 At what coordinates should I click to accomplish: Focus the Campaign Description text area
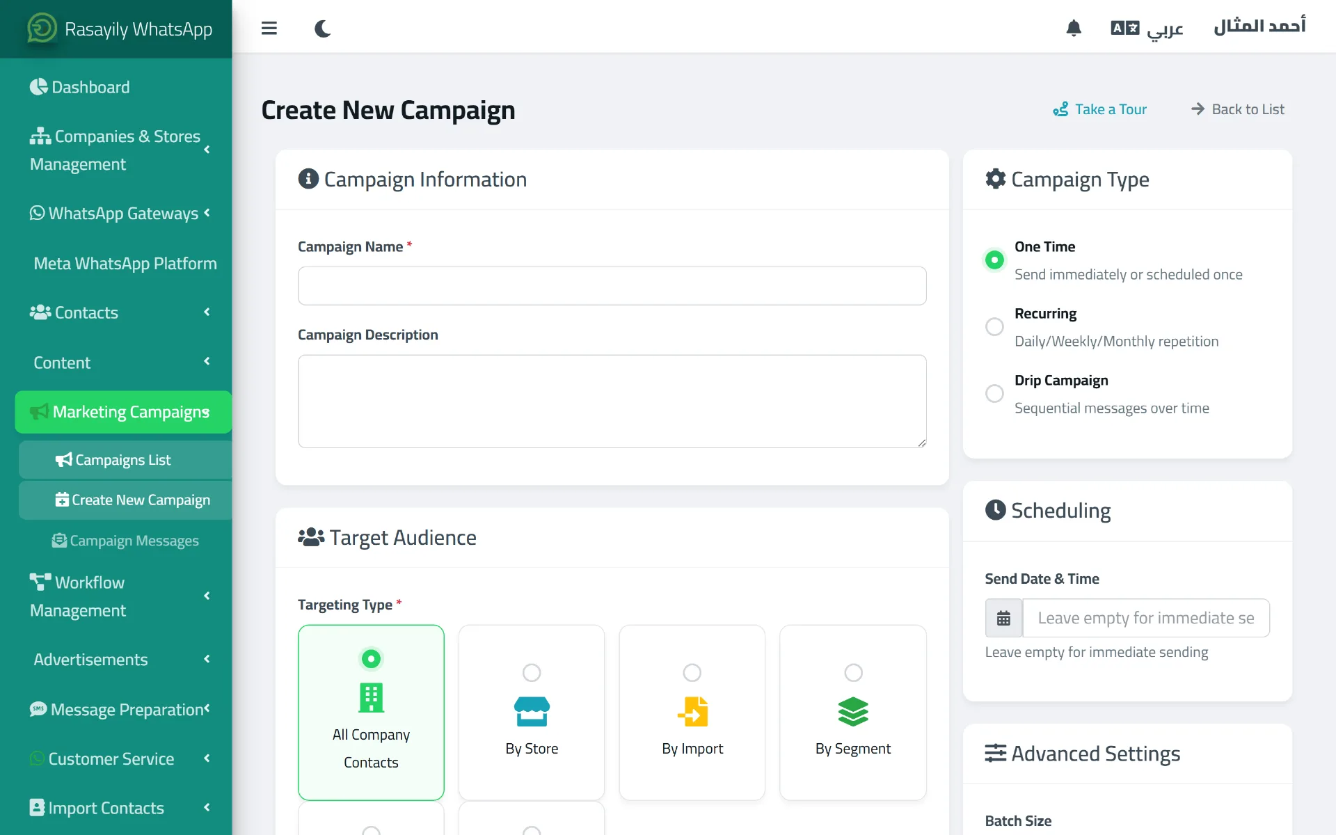tap(612, 401)
